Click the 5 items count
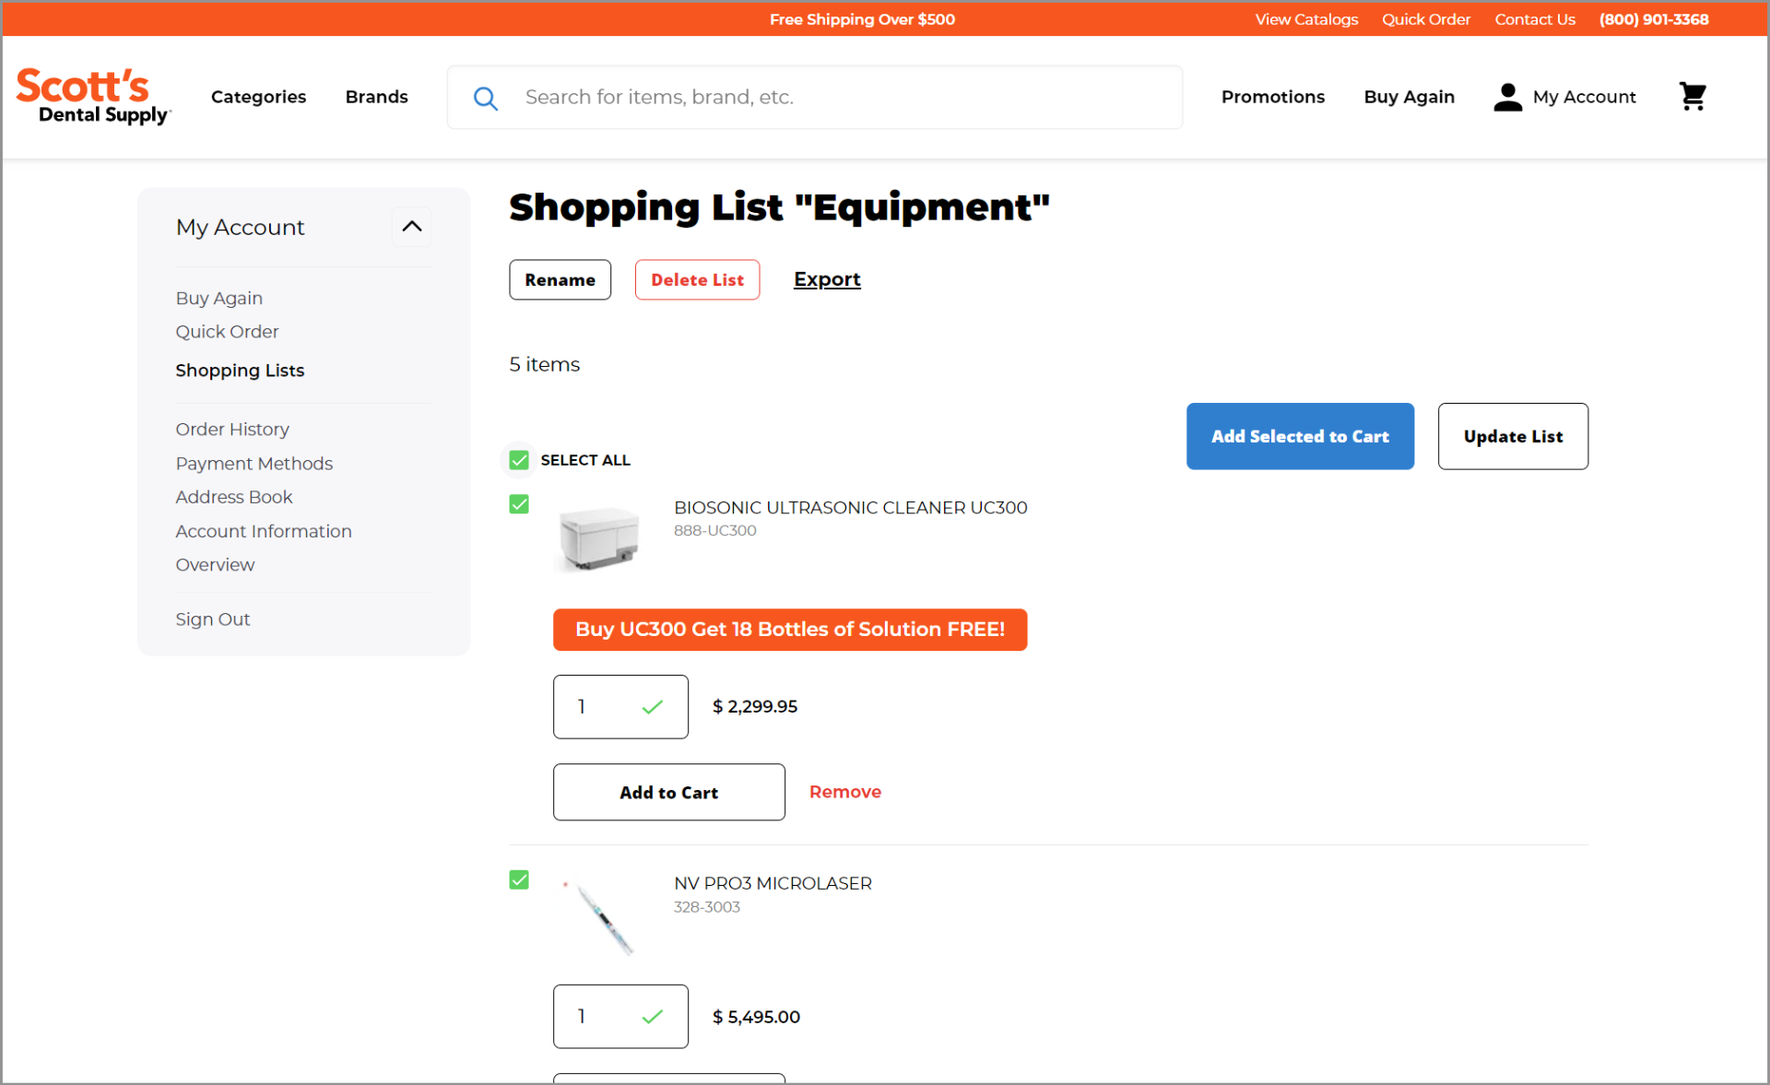1770x1085 pixels. (544, 364)
